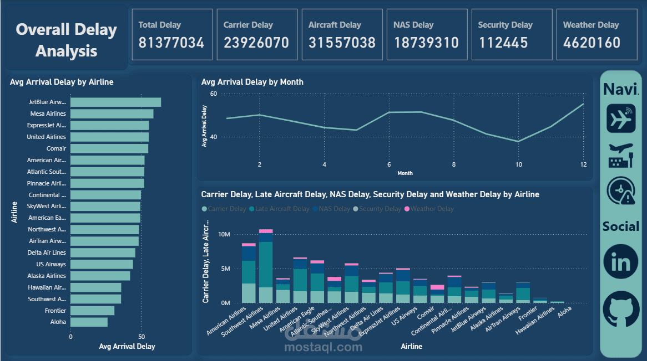Image resolution: width=647 pixels, height=361 pixels.
Task: Open the GitHub social icon
Action: pos(621,309)
